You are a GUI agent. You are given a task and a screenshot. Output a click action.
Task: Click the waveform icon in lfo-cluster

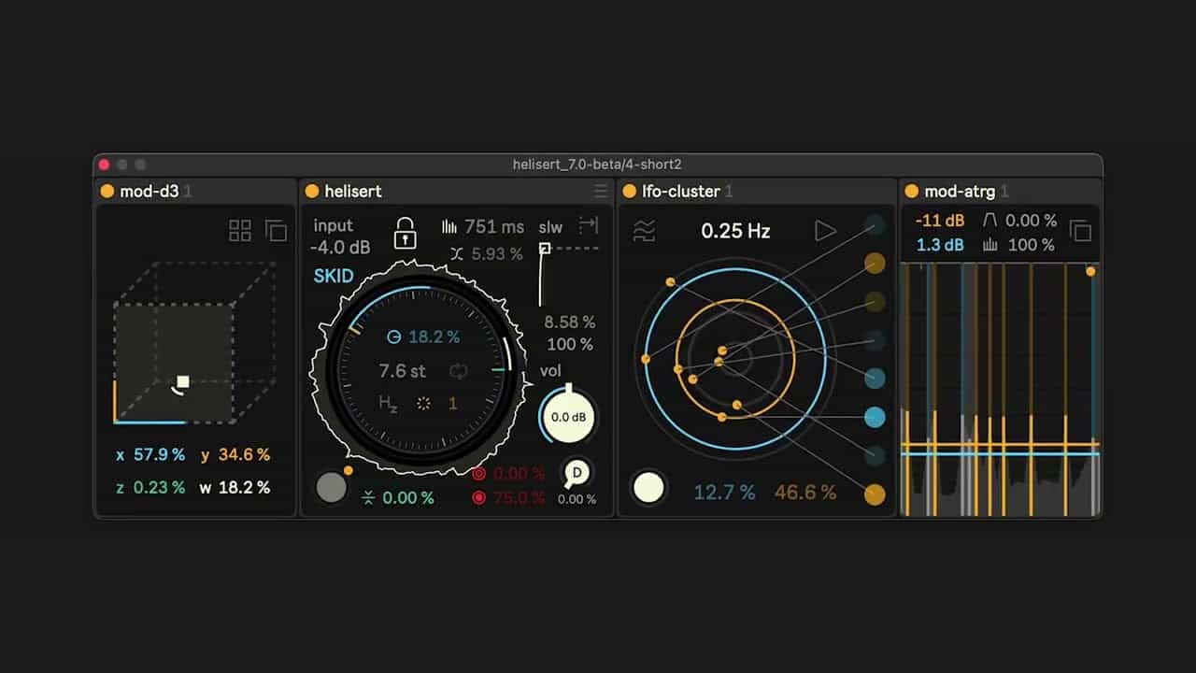(644, 231)
